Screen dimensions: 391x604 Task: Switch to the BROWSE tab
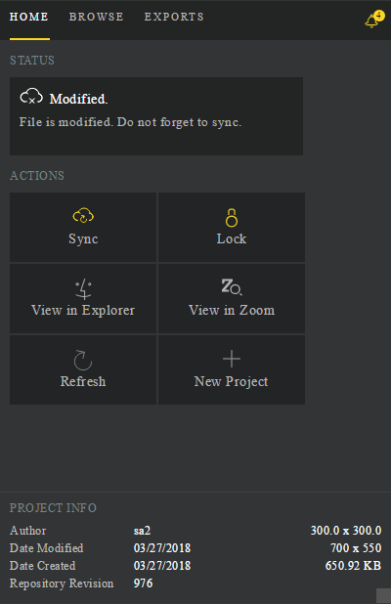coord(97,17)
